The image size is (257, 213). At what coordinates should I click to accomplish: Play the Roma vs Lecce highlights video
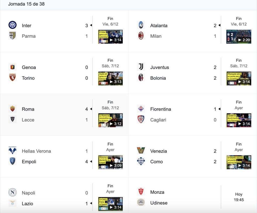pyautogui.click(x=110, y=120)
